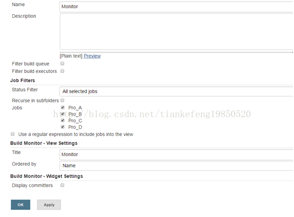Viewport: 294px width, 217px height.
Task: Enable regular expression to include jobs
Action: 13,134
